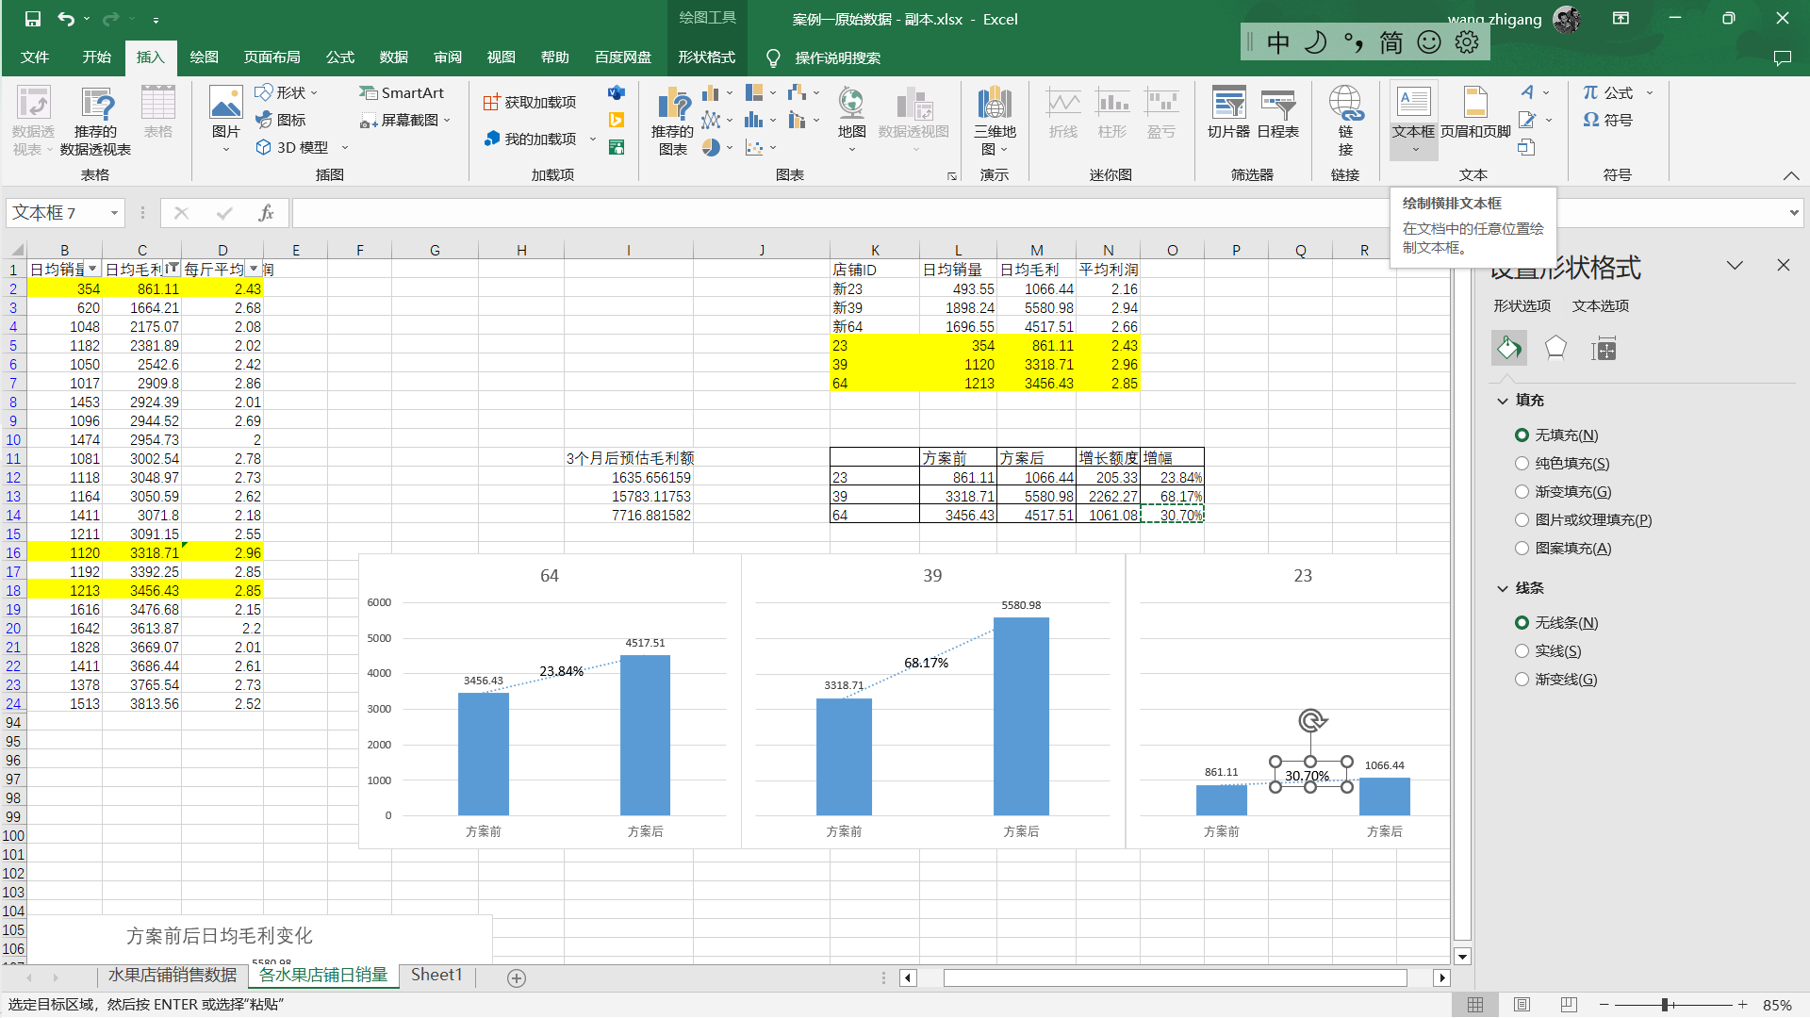This screenshot has width=1810, height=1018.
Task: Select Pattern fill (图案填充) option
Action: point(1563,548)
